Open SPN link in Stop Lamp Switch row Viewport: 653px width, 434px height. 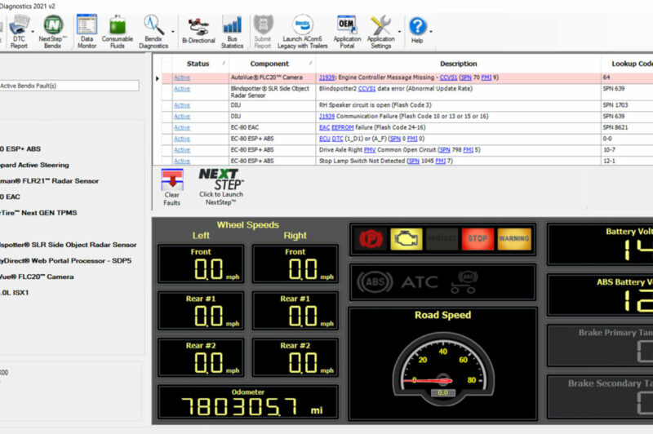pyautogui.click(x=414, y=161)
